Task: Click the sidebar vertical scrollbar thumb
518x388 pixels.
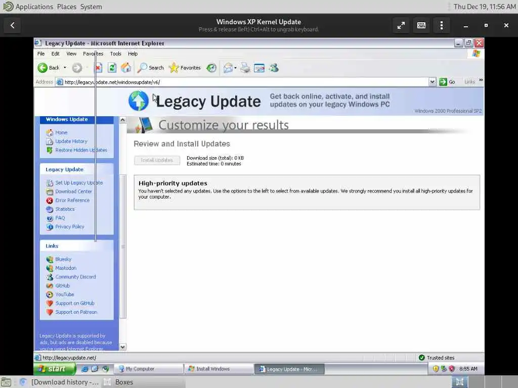Action: tap(122, 247)
